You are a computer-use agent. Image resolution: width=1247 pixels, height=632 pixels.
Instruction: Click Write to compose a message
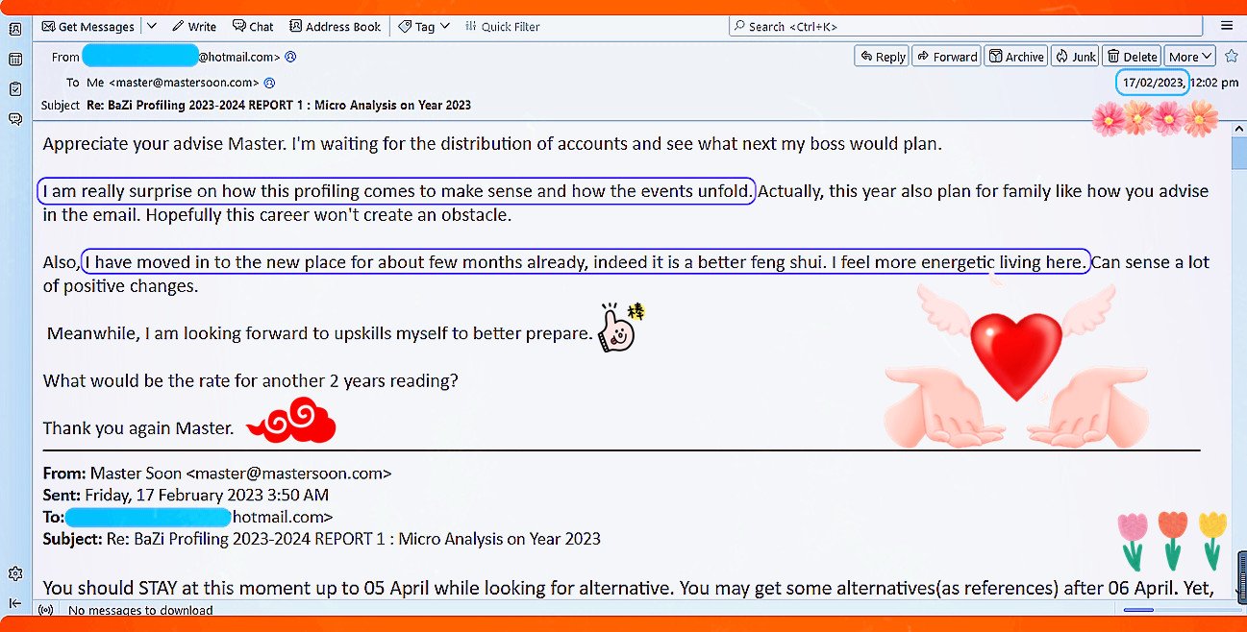pyautogui.click(x=193, y=27)
